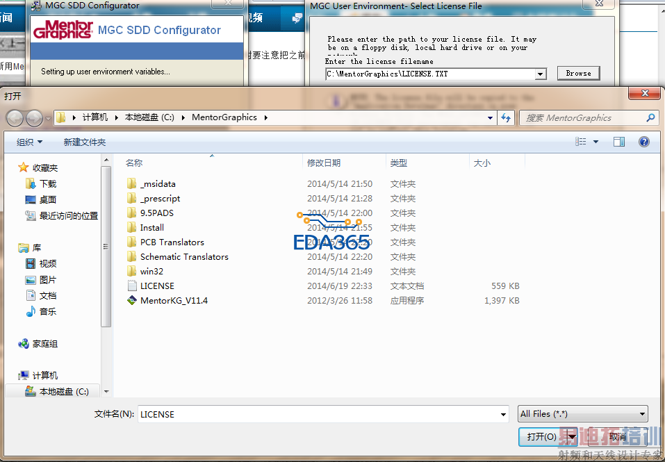Open the 文档 library
665x462 pixels.
[48, 295]
